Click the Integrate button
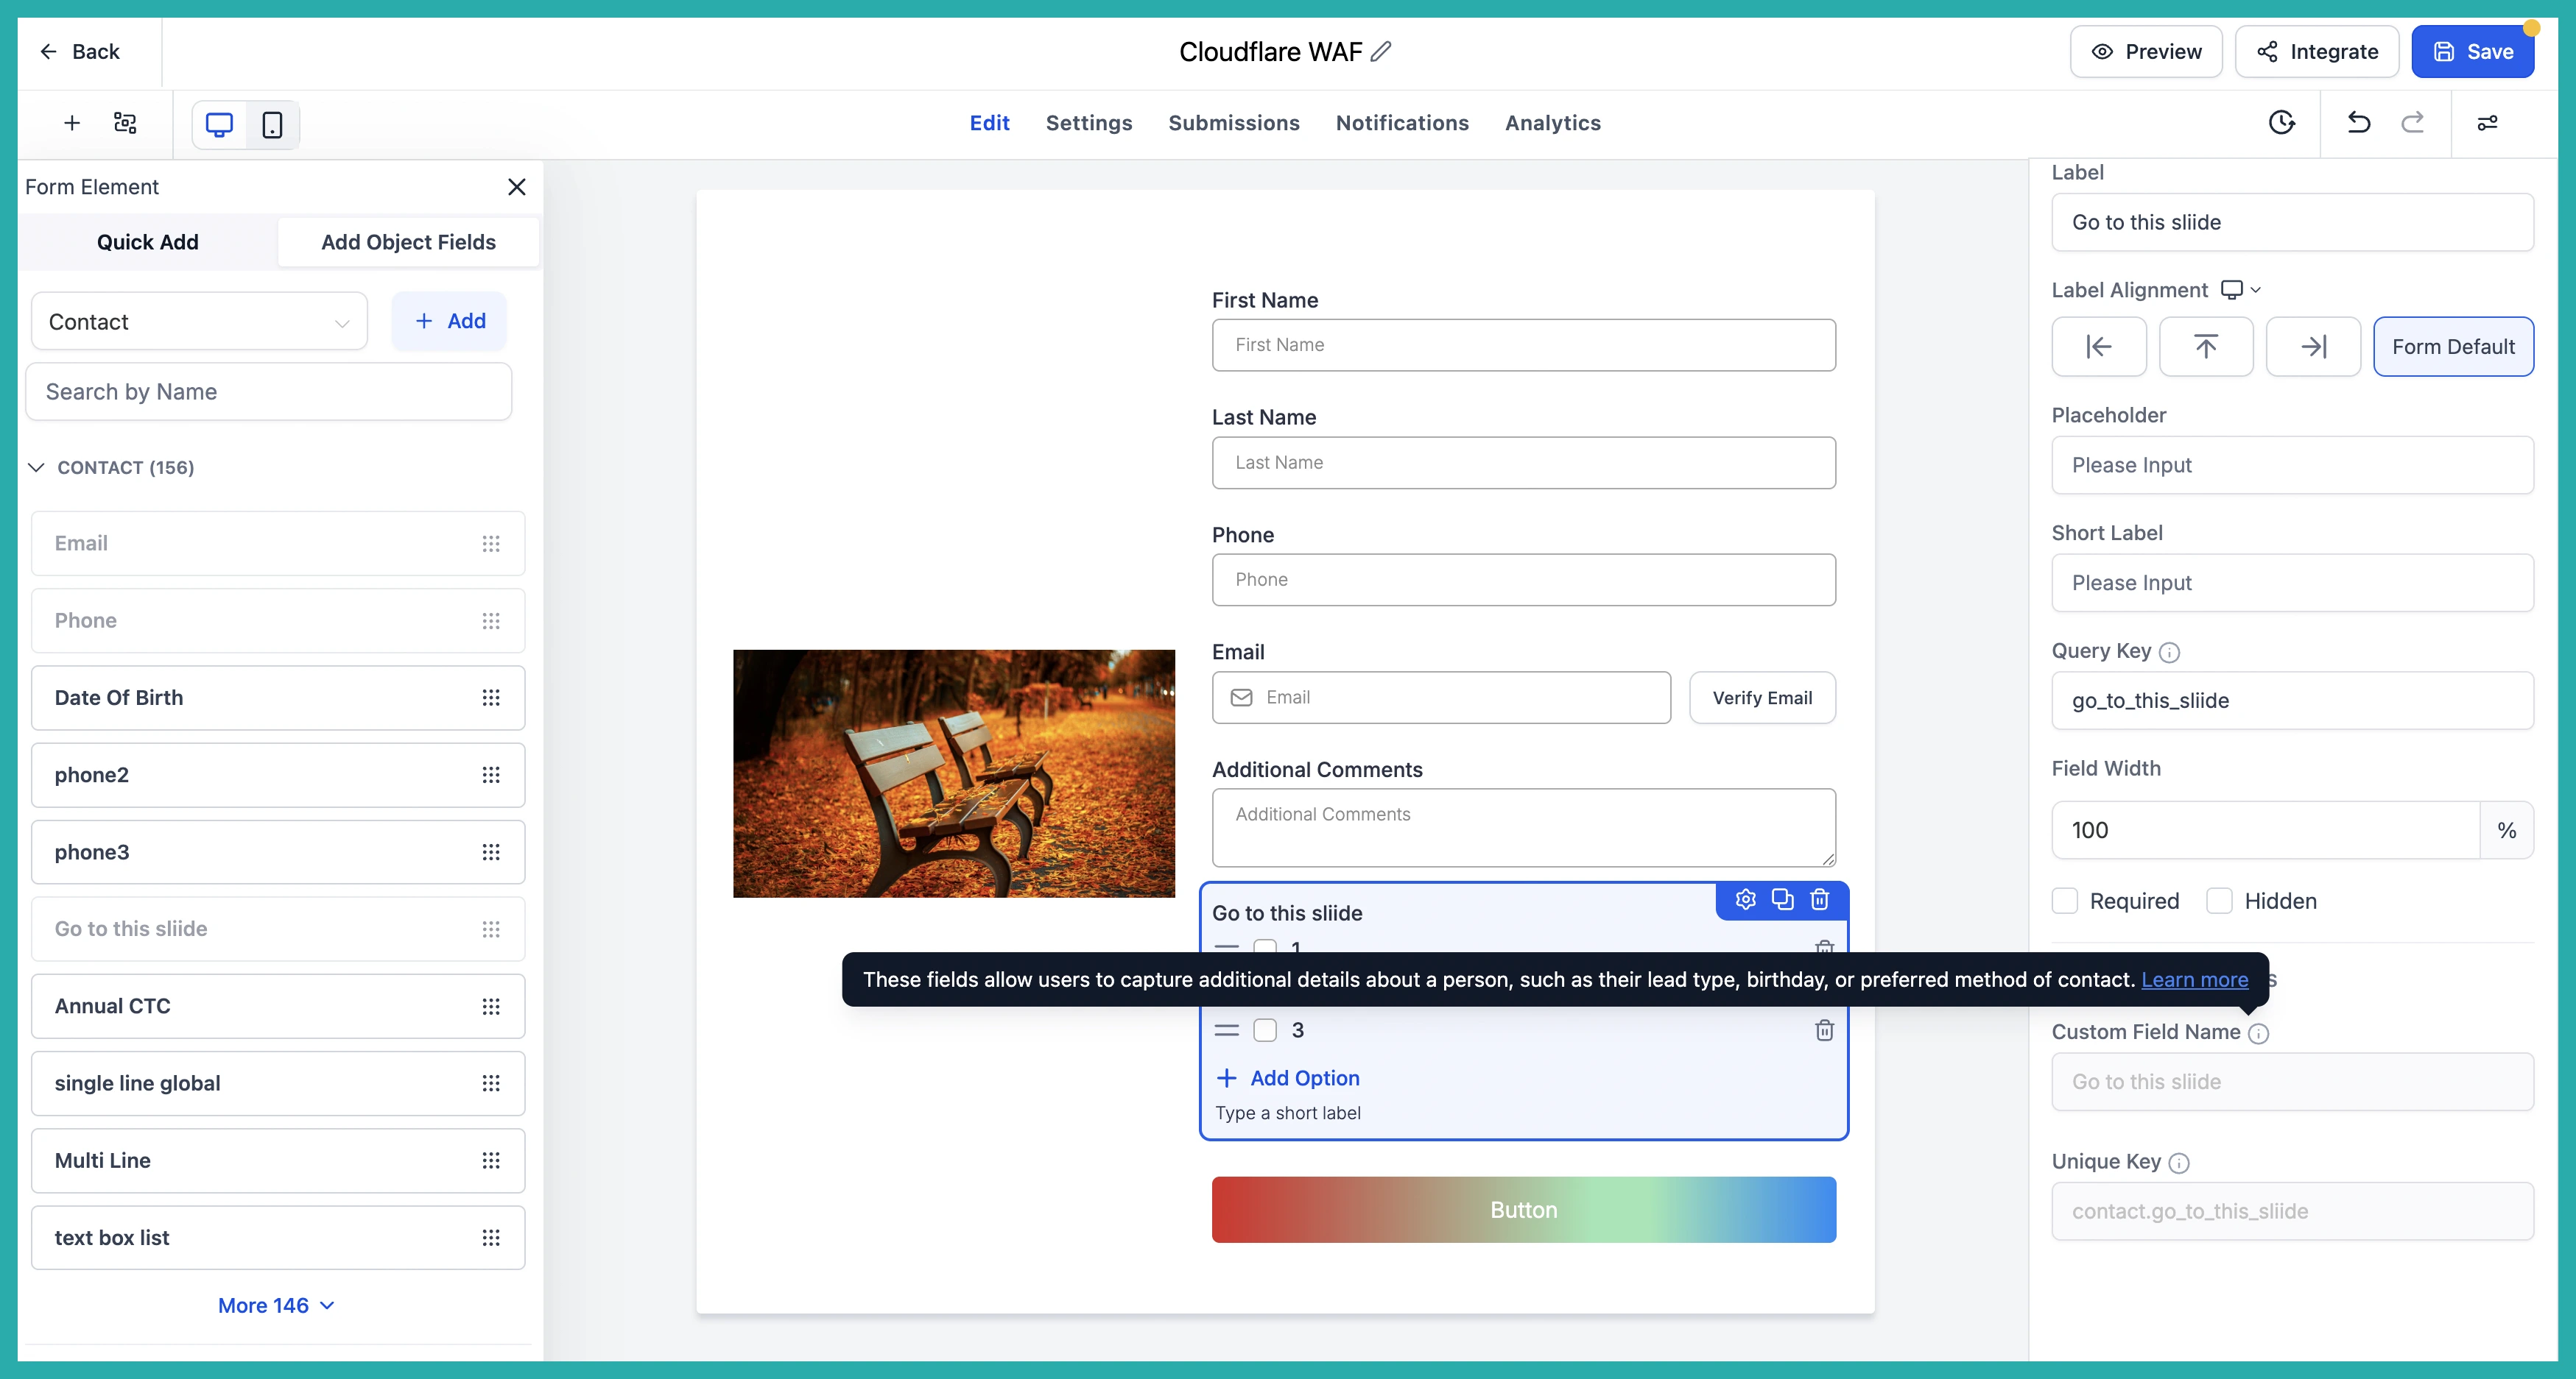 coord(2316,51)
